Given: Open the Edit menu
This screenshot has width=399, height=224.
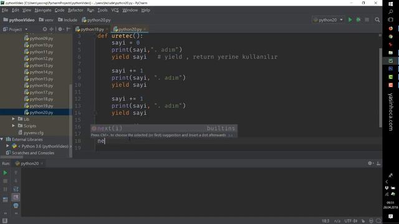Looking at the screenshot, I should [x=15, y=10].
